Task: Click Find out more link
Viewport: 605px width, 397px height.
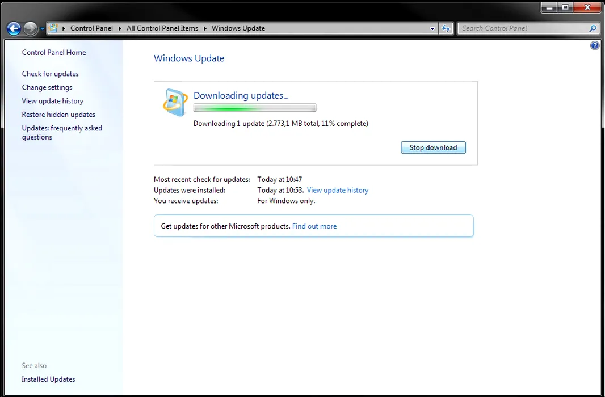Action: click(x=314, y=226)
